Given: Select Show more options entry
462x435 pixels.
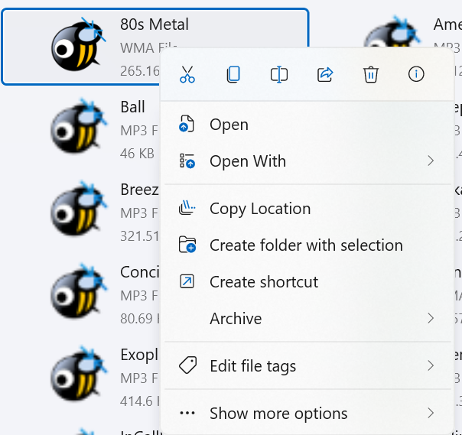Looking at the screenshot, I should pyautogui.click(x=307, y=413).
